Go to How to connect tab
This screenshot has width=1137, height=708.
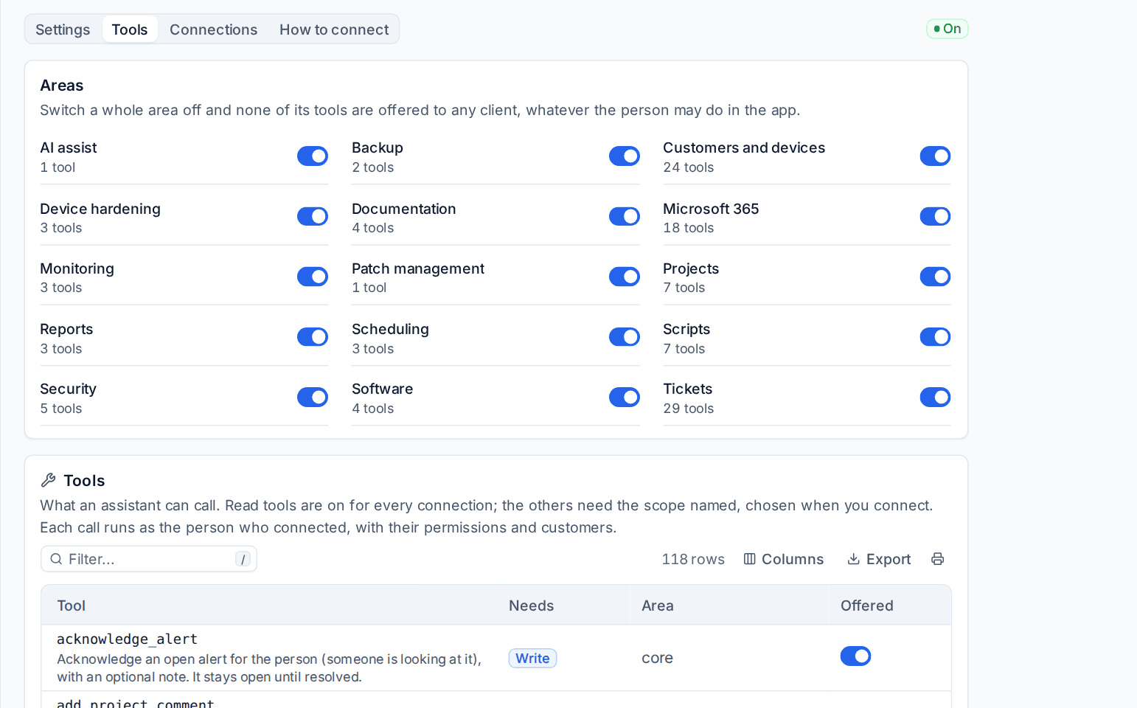(x=334, y=29)
